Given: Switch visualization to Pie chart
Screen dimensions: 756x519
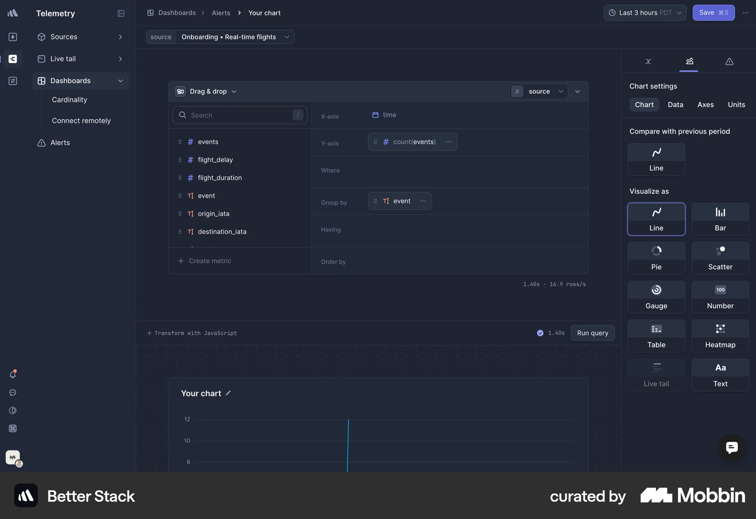Looking at the screenshot, I should 656,258.
